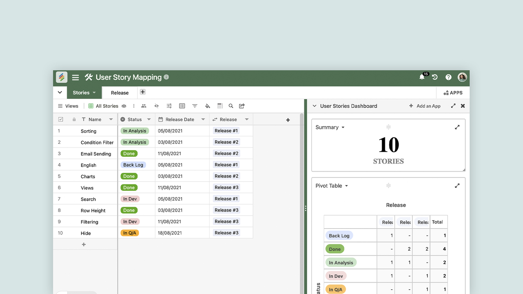Open the APPS panel button
The height and width of the screenshot is (294, 523).
click(453, 93)
